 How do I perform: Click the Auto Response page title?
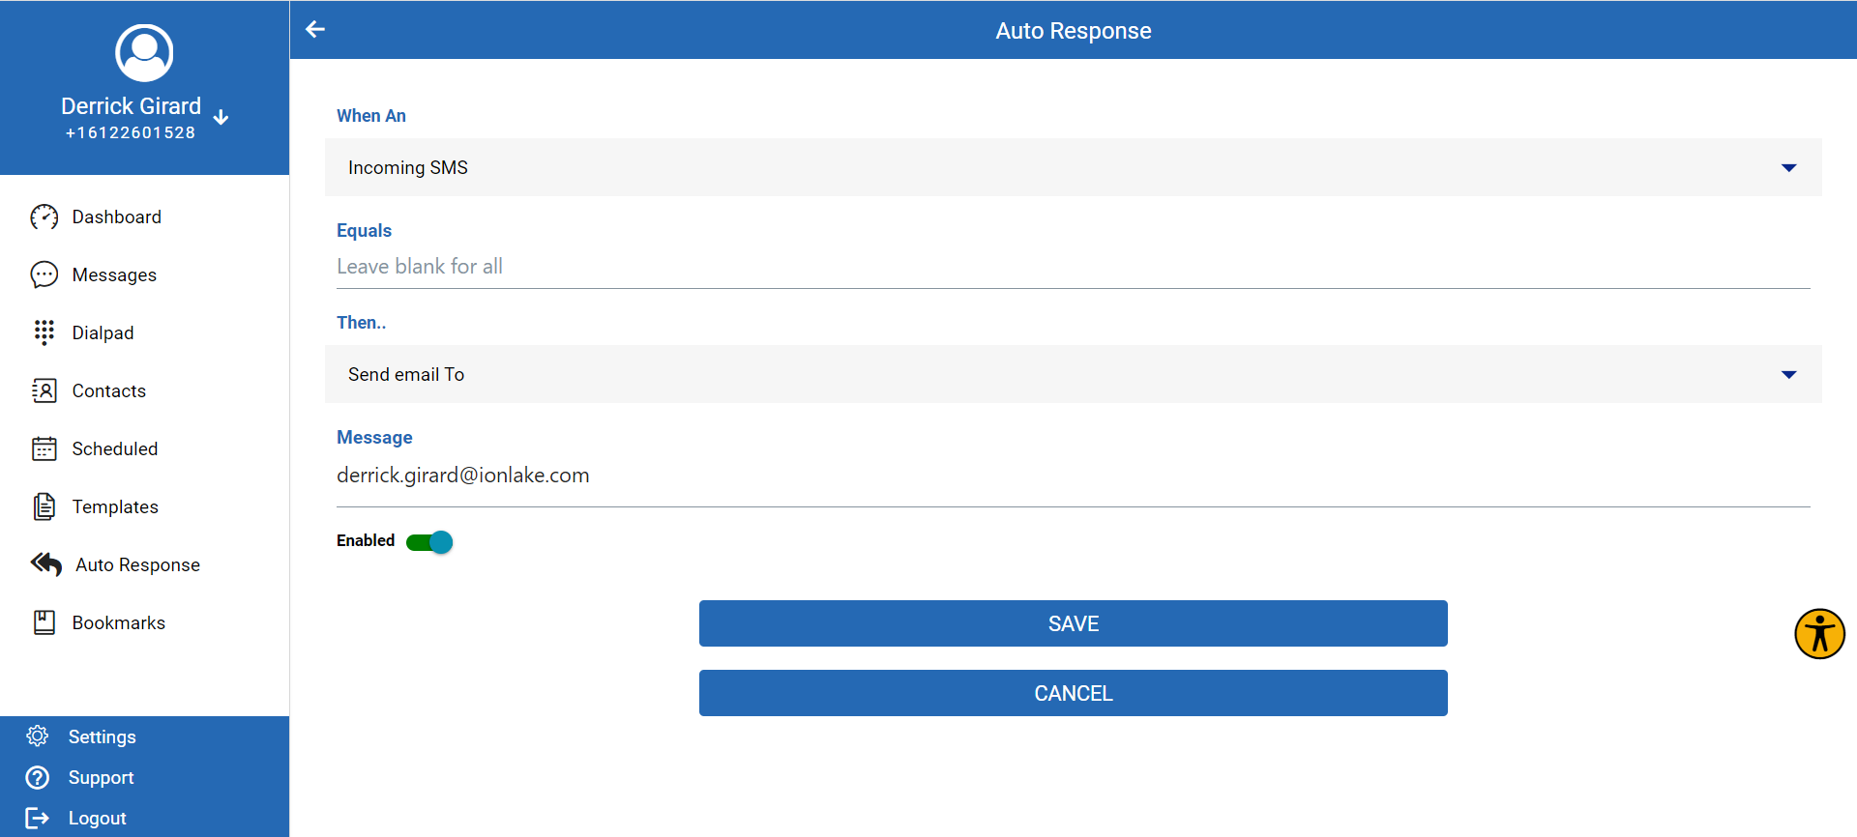pyautogui.click(x=1073, y=31)
